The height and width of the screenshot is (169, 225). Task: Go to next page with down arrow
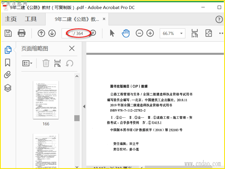pos(52,33)
